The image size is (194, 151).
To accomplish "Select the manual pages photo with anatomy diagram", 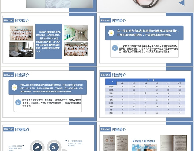I will pos(115,143).
